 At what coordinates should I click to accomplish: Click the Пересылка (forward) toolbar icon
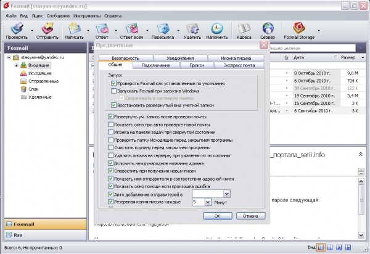tap(163, 28)
